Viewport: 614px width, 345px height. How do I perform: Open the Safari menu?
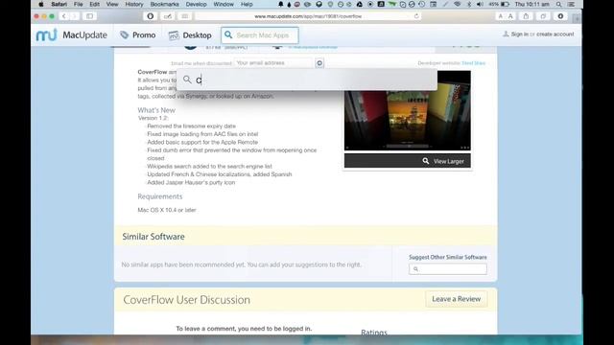[x=59, y=4]
